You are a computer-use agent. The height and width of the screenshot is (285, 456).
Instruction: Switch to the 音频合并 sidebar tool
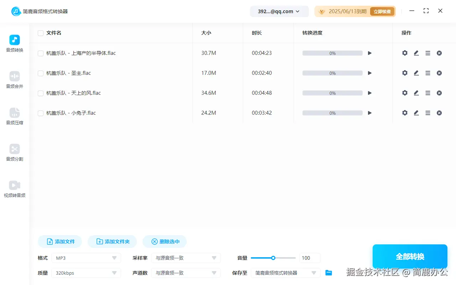[x=14, y=80]
